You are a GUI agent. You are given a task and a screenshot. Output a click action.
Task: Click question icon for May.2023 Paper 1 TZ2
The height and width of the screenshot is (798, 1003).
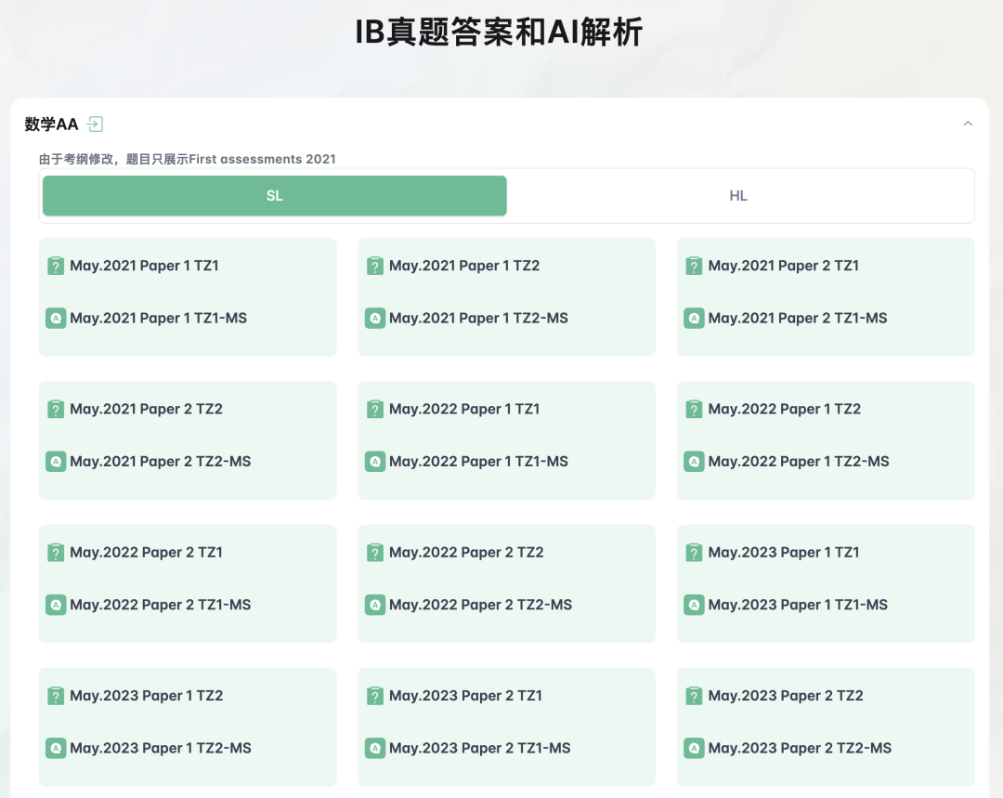[x=56, y=696]
